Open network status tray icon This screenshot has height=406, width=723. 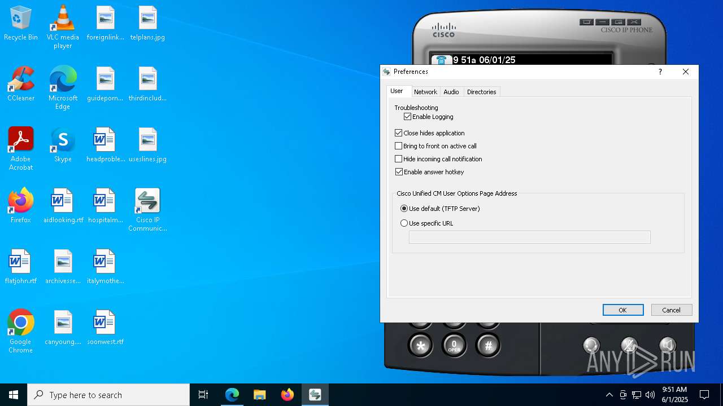pyautogui.click(x=637, y=395)
